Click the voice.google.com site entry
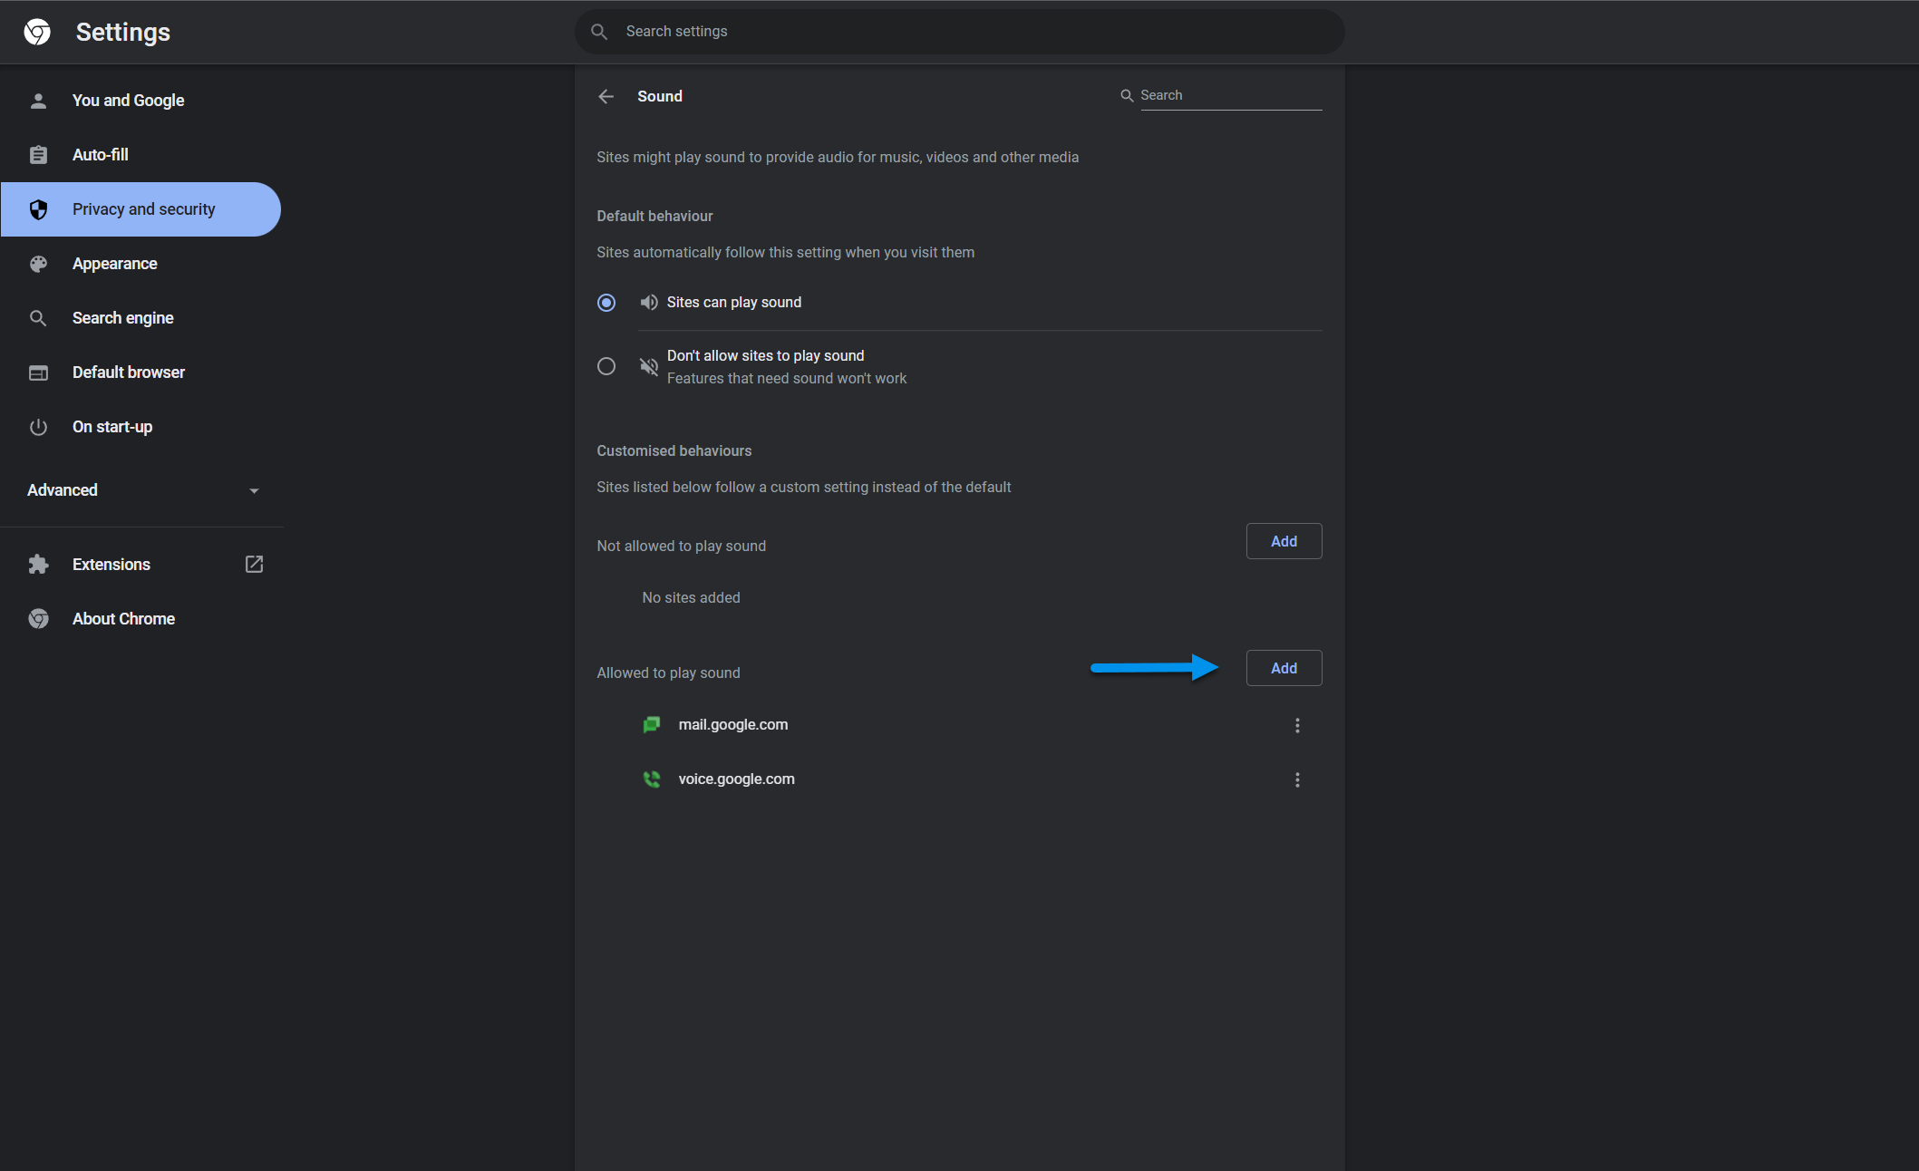The image size is (1919, 1171). 736,779
